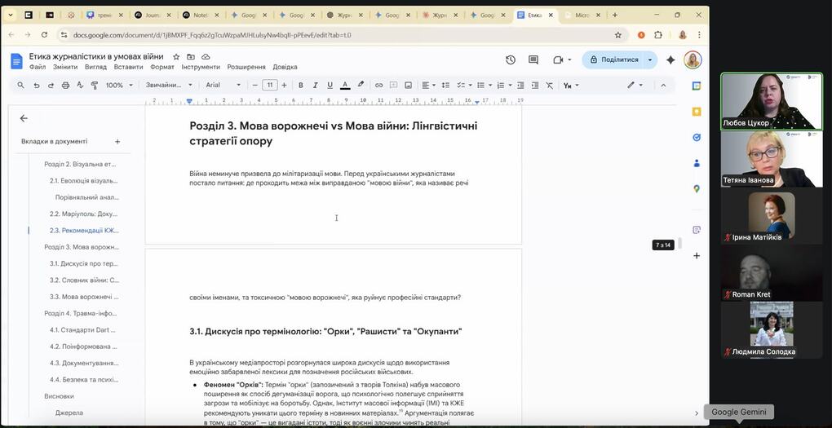The width and height of the screenshot is (832, 428).
Task: Click the paint format roller icon
Action: coord(95,85)
